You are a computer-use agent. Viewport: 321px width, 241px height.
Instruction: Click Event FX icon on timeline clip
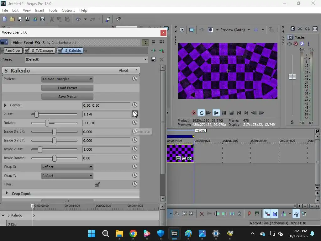tap(190, 158)
